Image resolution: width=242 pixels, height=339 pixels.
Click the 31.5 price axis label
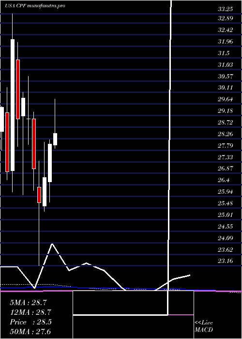pyautogui.click(x=224, y=53)
